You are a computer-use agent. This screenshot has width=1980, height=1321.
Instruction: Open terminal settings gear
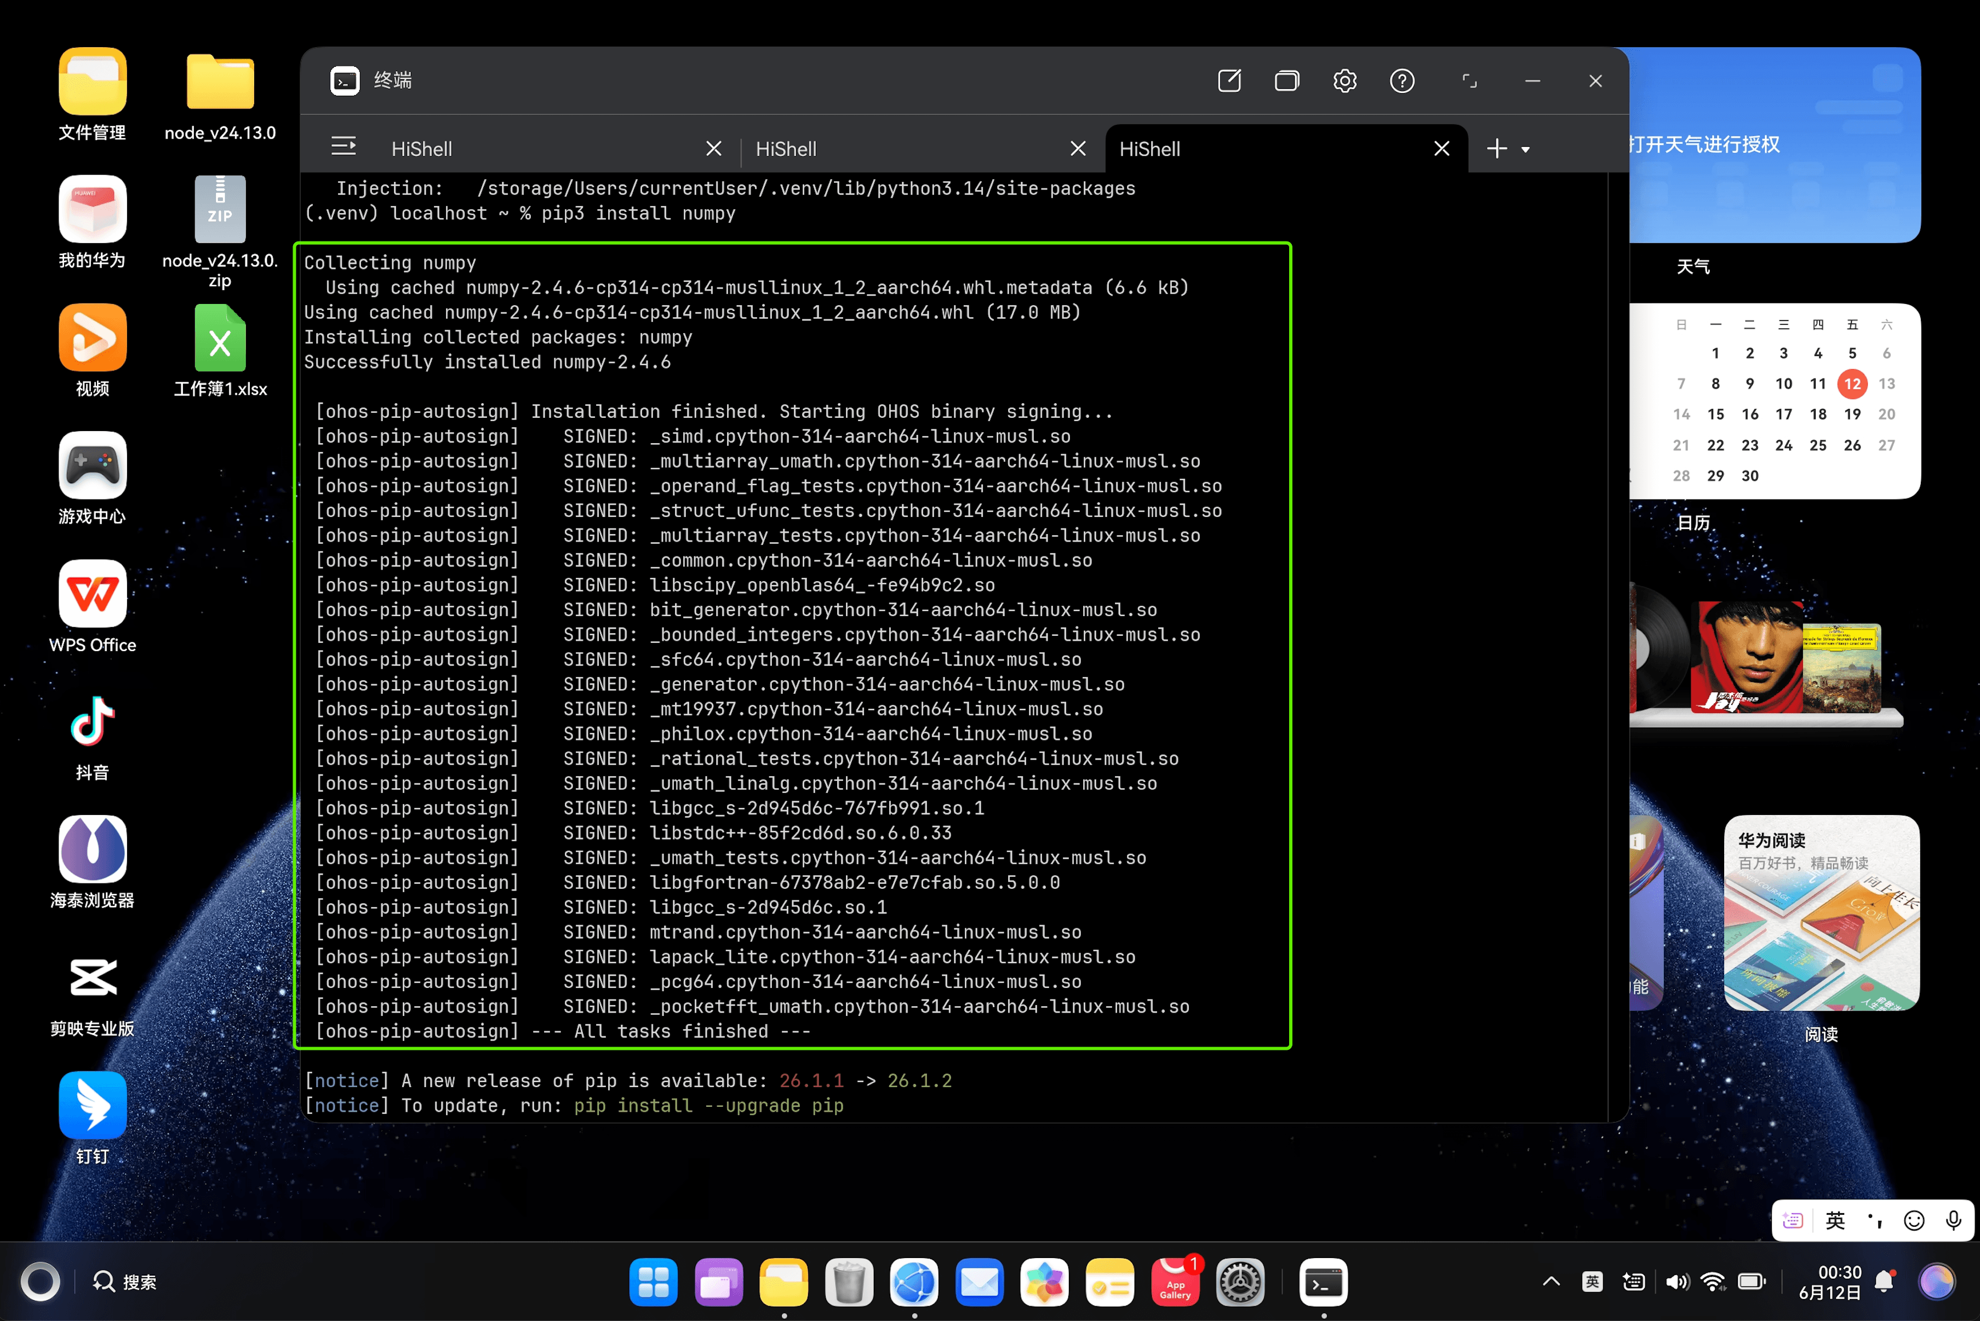[x=1344, y=81]
